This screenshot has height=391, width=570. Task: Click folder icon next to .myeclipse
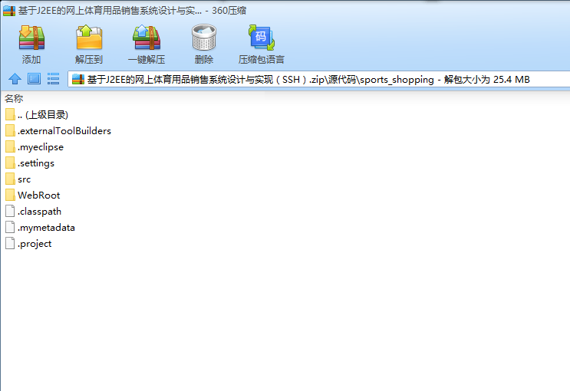coord(10,146)
